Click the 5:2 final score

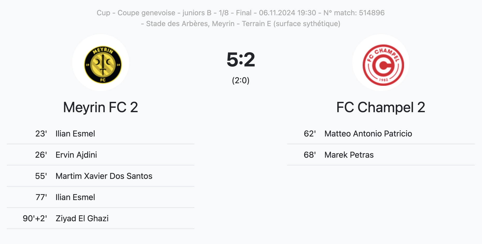click(241, 60)
